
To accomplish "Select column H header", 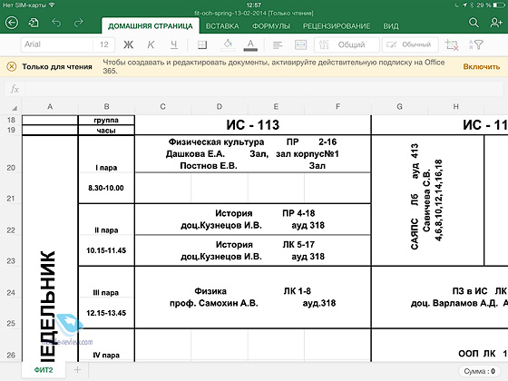I will point(455,107).
